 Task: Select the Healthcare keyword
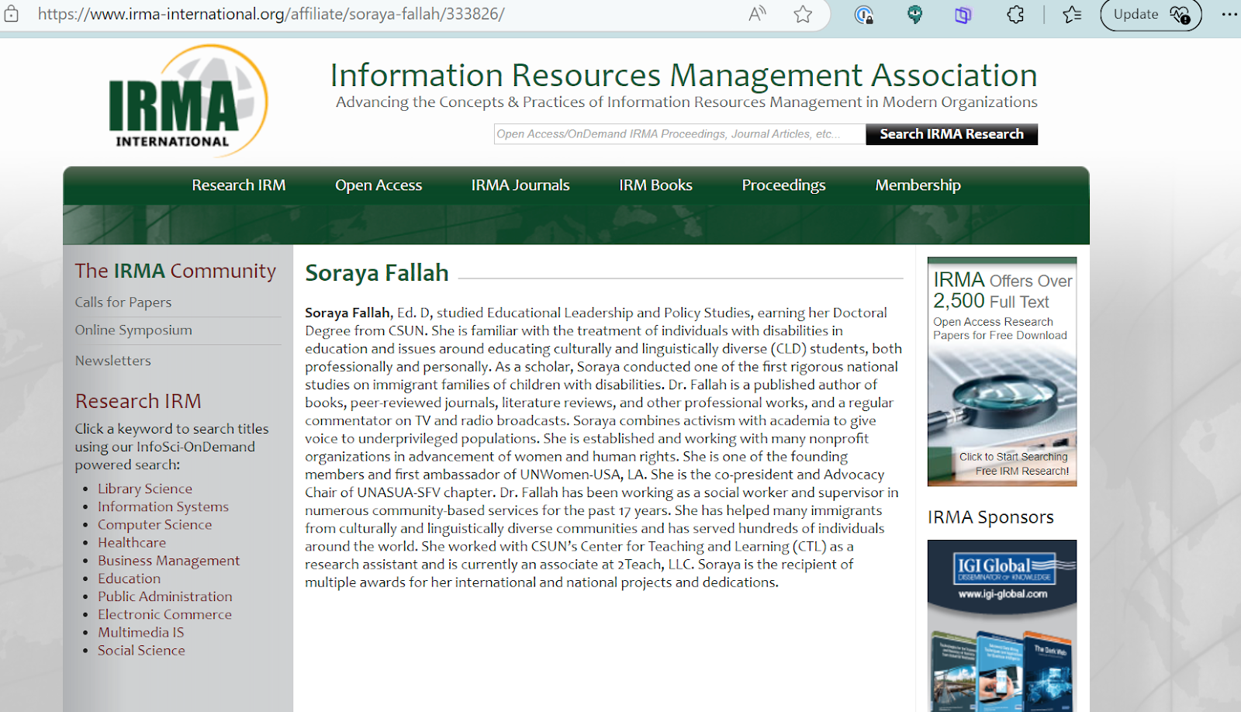[132, 543]
